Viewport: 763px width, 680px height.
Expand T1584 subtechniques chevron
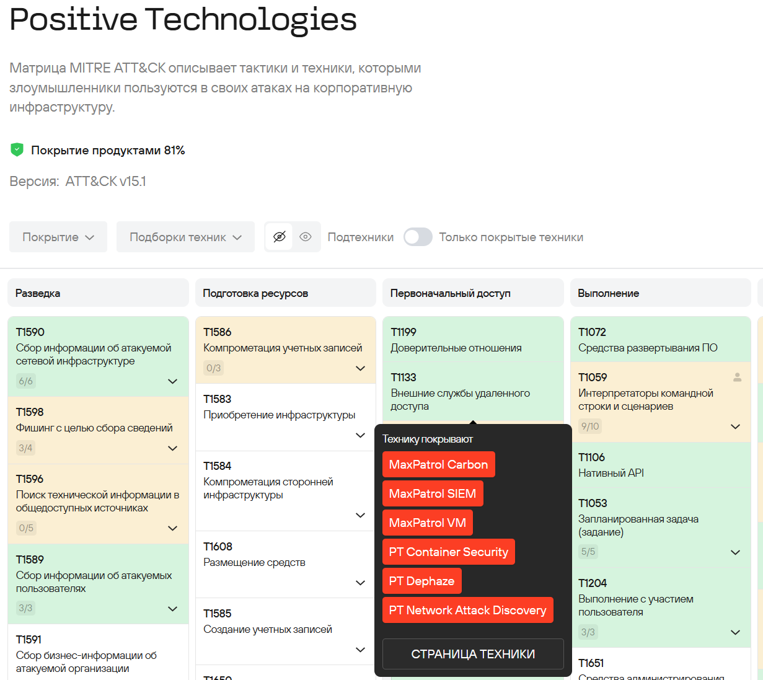(360, 515)
